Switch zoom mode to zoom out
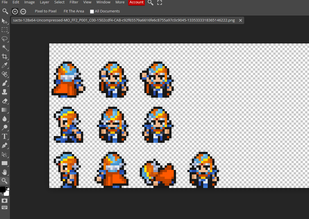This screenshot has height=219, width=309. [23, 12]
